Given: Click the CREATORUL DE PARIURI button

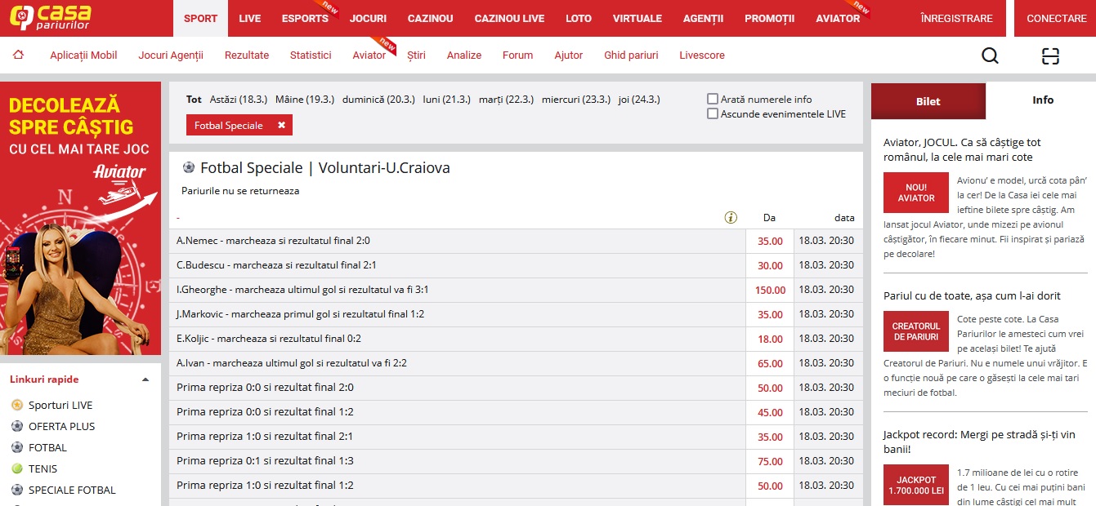Looking at the screenshot, I should (916, 331).
